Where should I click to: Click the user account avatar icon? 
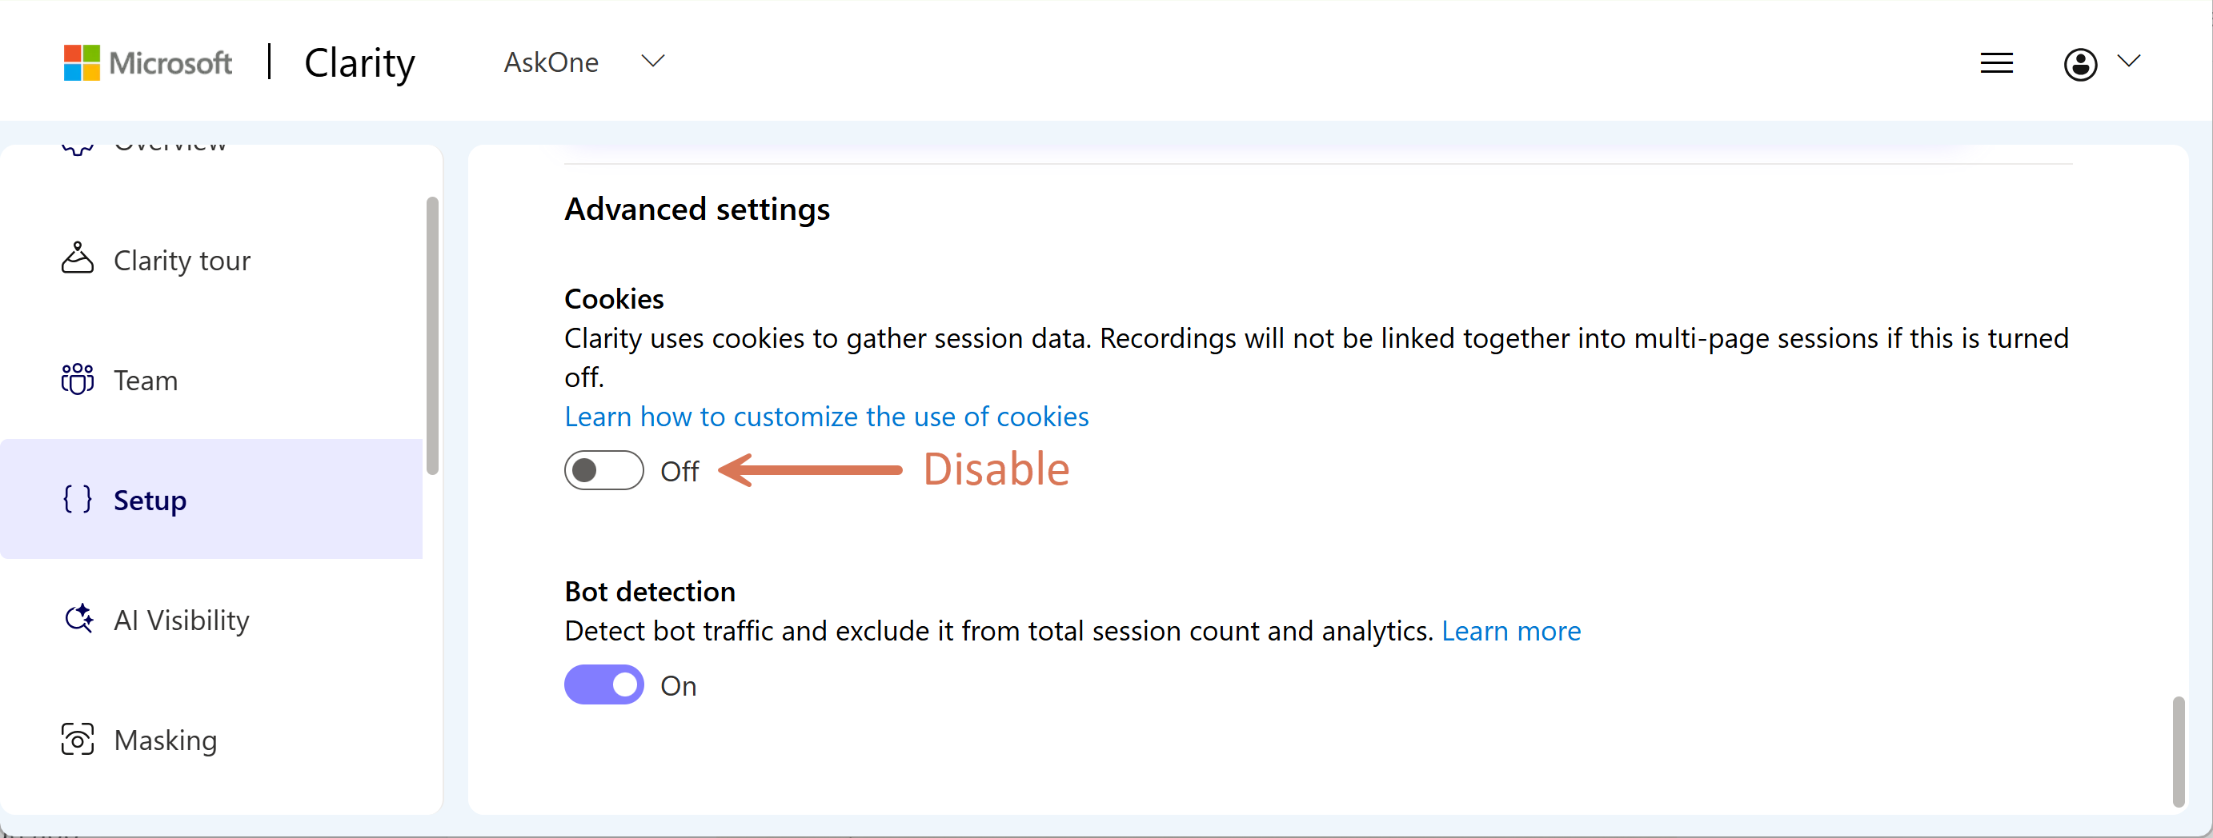pyautogui.click(x=2080, y=63)
